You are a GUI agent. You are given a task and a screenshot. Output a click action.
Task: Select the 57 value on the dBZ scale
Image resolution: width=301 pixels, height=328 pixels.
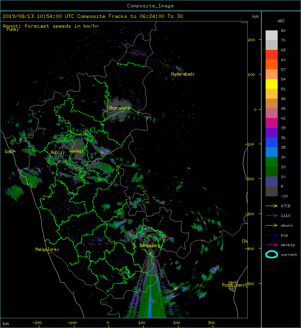pyautogui.click(x=283, y=69)
